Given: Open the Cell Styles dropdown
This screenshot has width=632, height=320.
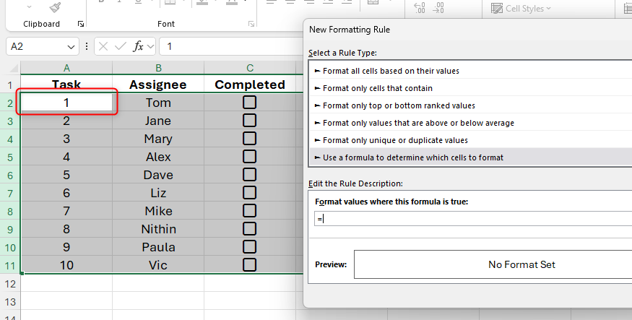Looking at the screenshot, I should click(x=521, y=9).
